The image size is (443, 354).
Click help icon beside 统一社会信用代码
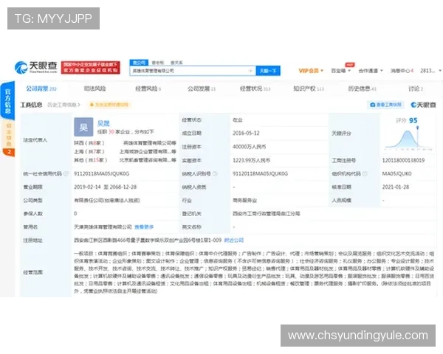tap(66, 173)
